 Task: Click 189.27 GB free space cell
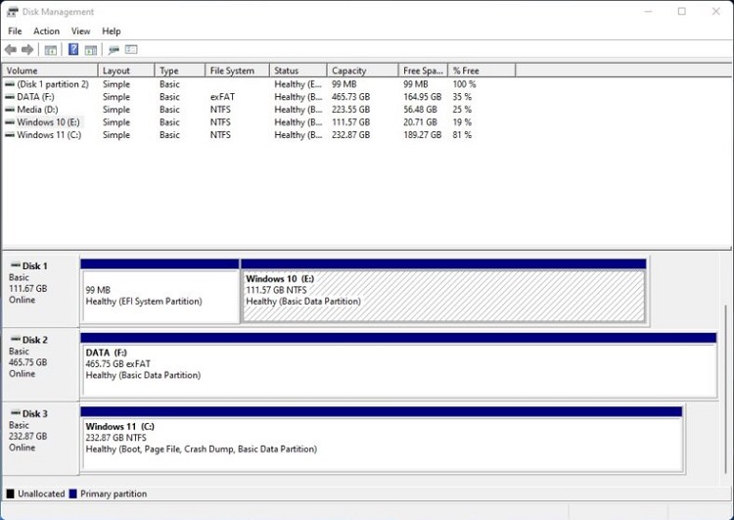click(422, 135)
